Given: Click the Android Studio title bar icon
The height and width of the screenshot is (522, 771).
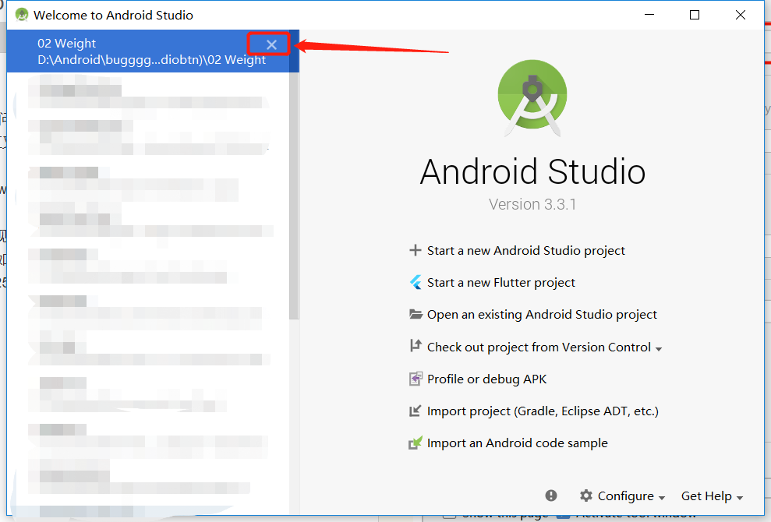Looking at the screenshot, I should pos(22,15).
